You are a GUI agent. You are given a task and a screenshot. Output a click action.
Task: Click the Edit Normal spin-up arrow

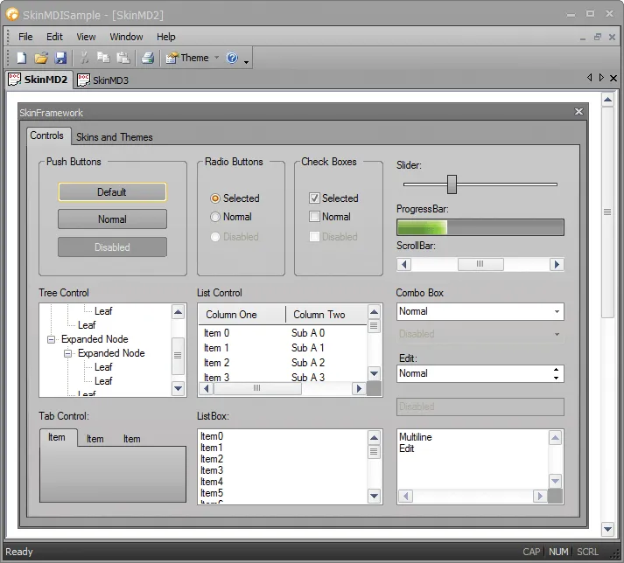click(556, 370)
